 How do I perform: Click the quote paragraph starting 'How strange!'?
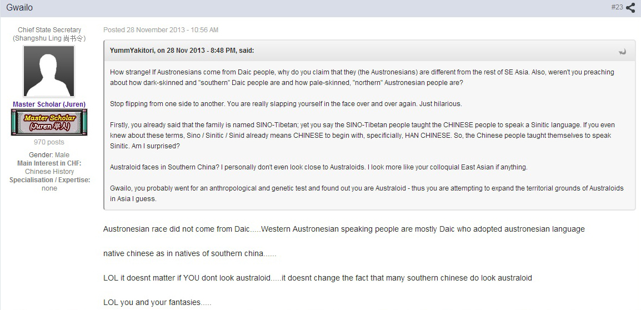tap(362, 77)
